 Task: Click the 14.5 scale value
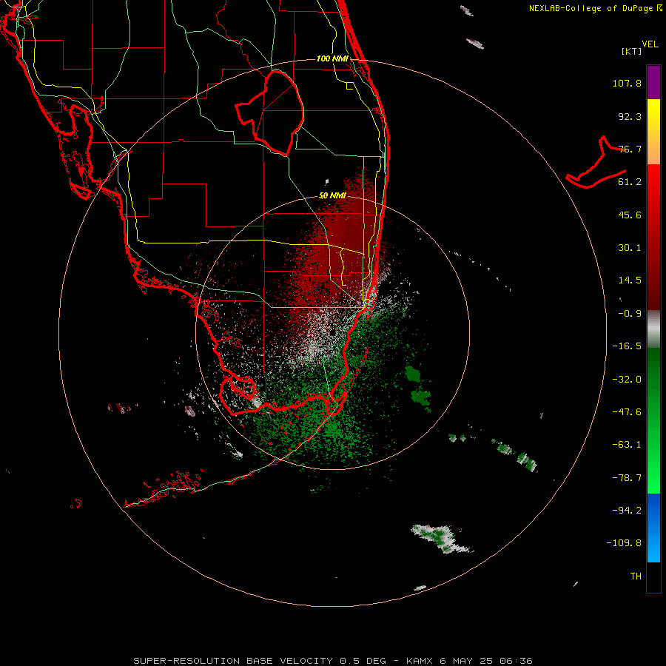pos(630,280)
